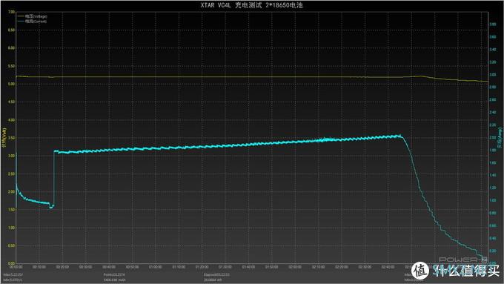The width and height of the screenshot is (504, 284).
Task: Click the POWER-Z logo watermark
Action: [462, 260]
